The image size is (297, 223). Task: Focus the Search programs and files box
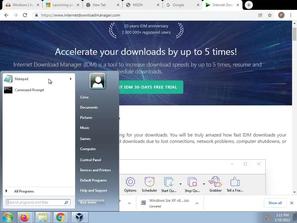click(x=36, y=202)
